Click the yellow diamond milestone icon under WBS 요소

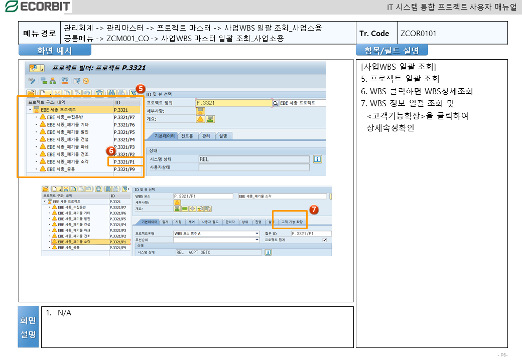[x=192, y=209]
